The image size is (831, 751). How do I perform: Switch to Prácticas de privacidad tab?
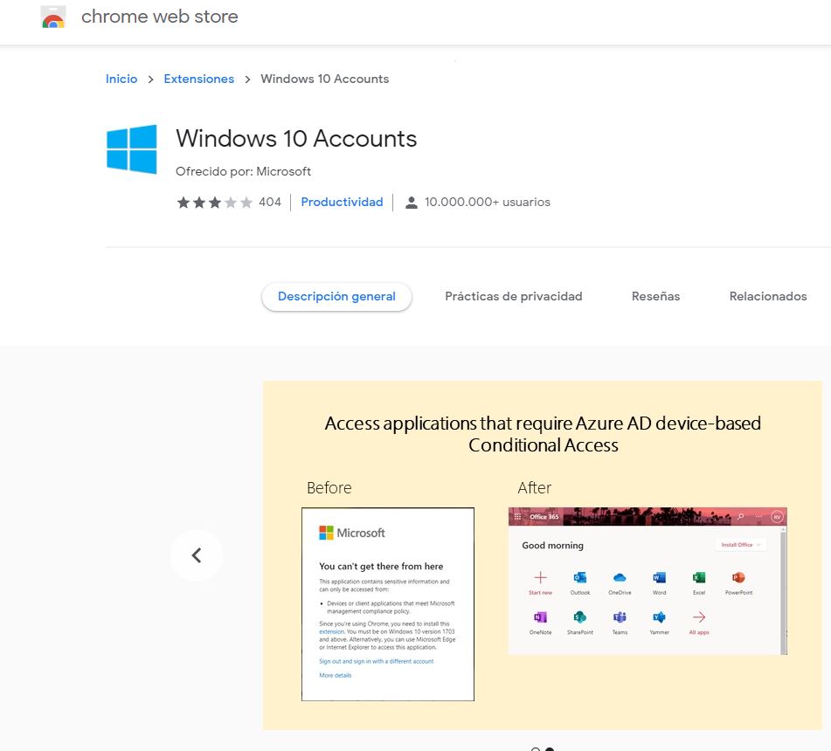514,297
